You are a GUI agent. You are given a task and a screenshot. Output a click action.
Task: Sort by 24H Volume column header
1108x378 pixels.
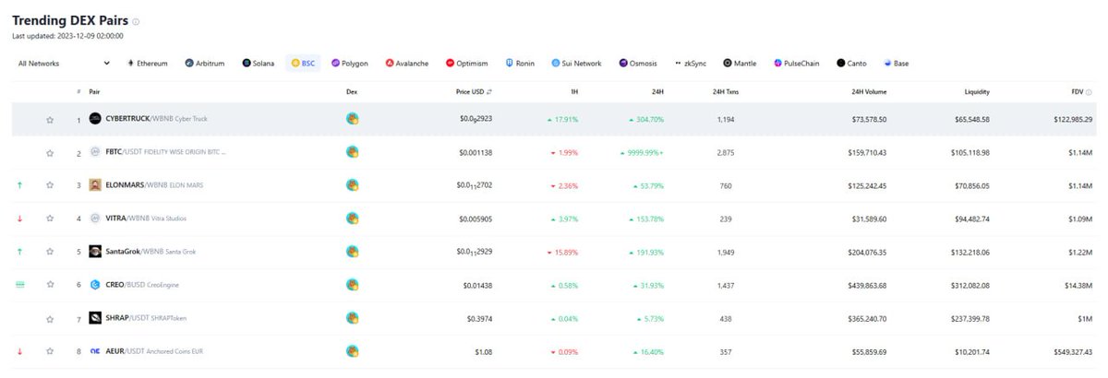pos(868,92)
